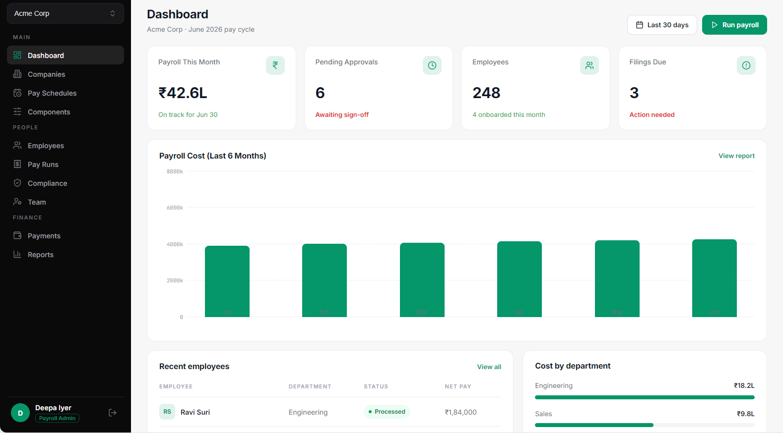Click the Mar bar in payroll chart
783x433 pixels.
point(422,280)
